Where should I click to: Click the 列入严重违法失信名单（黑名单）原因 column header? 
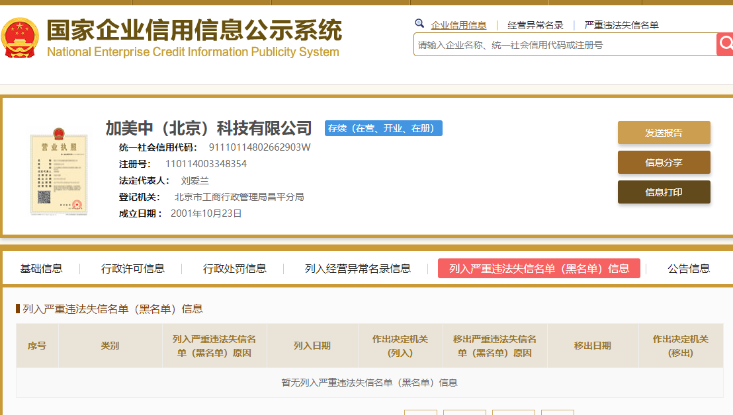(214, 346)
